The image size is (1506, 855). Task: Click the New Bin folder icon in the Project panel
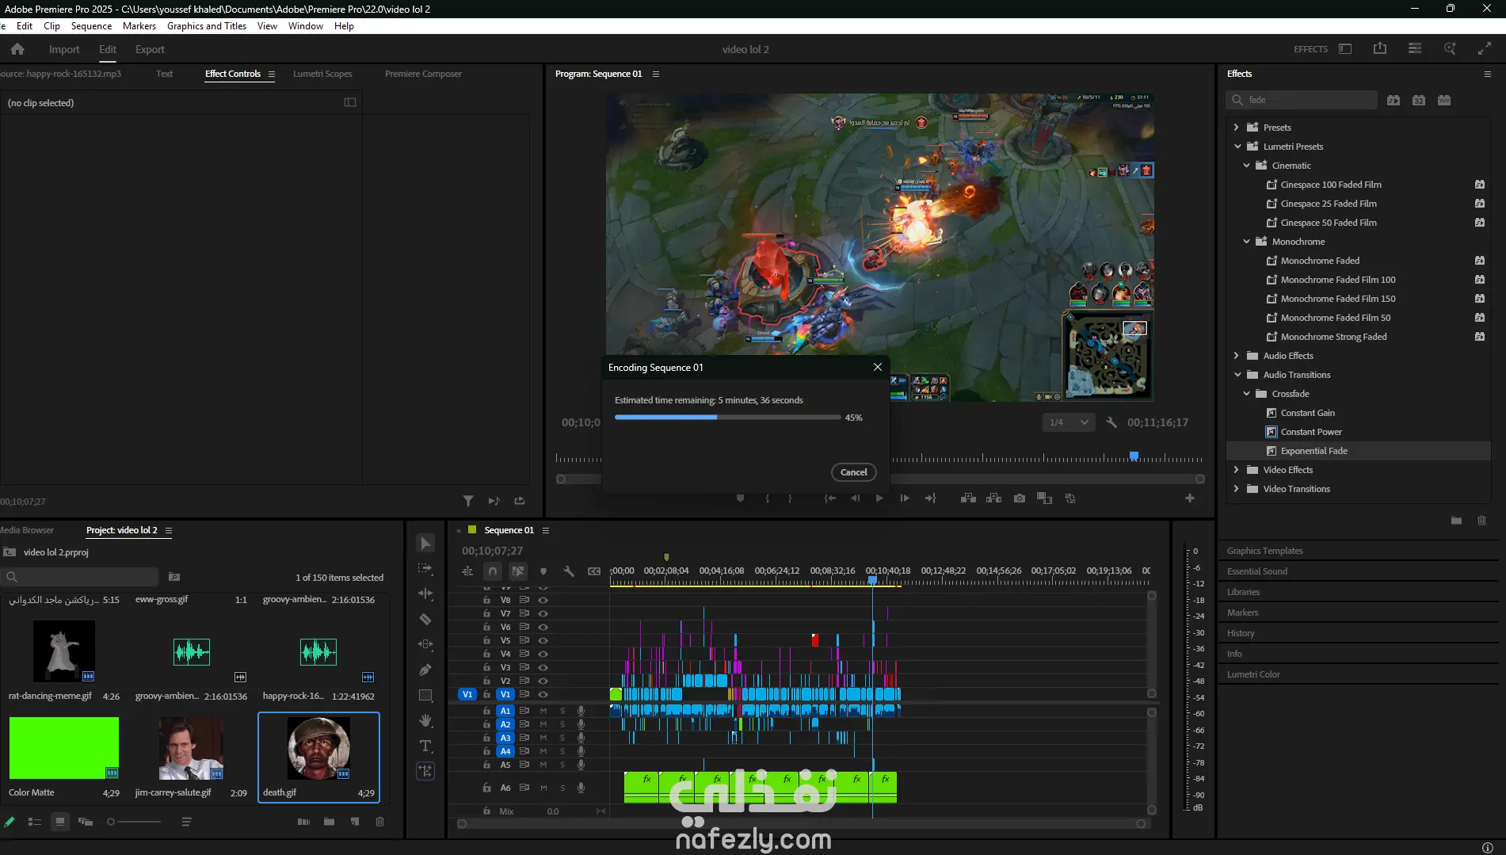(x=329, y=822)
